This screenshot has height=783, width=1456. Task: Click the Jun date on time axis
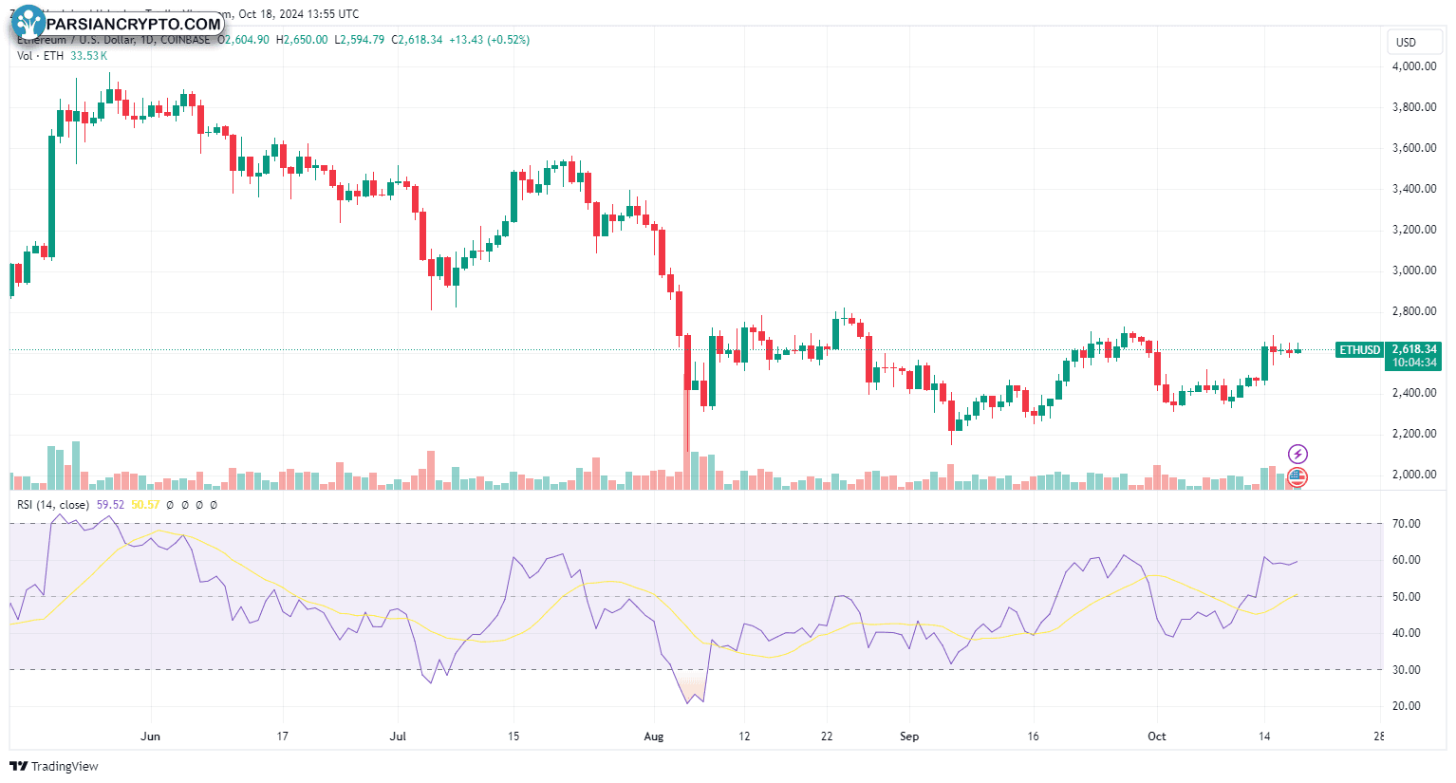[150, 736]
